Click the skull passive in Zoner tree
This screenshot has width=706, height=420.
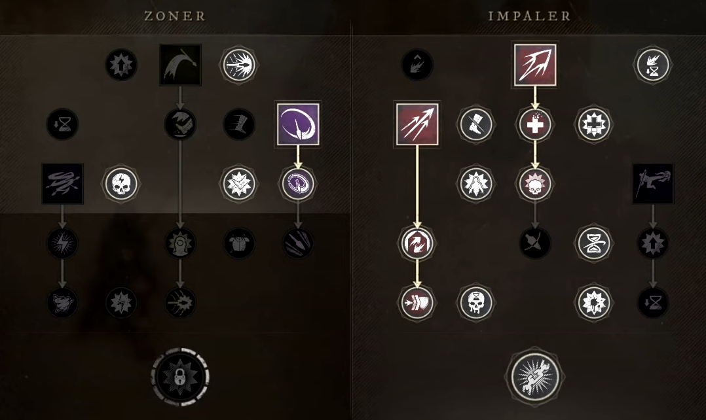click(121, 183)
